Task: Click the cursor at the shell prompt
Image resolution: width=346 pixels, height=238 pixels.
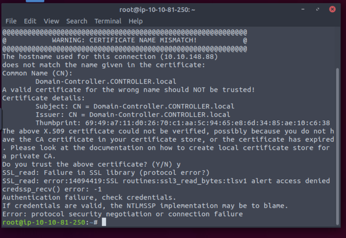Action: (104, 222)
